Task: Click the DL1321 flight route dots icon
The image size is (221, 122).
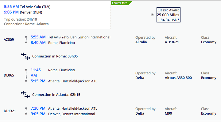Action: click(x=26, y=111)
